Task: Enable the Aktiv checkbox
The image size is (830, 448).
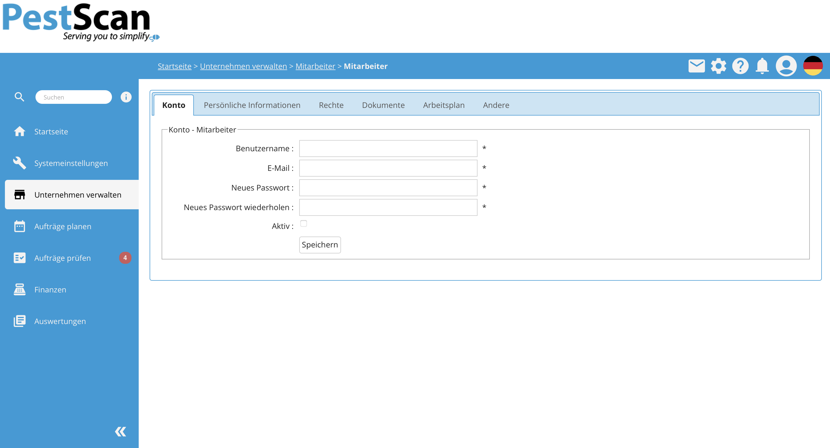Action: 304,223
